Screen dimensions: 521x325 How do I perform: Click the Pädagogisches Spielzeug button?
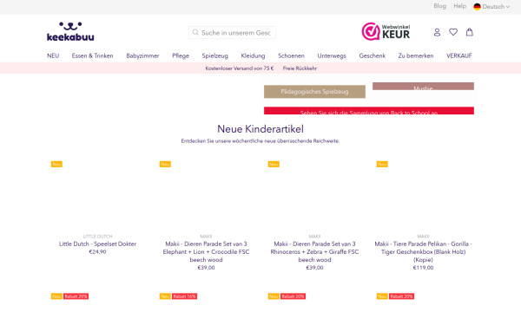point(314,92)
